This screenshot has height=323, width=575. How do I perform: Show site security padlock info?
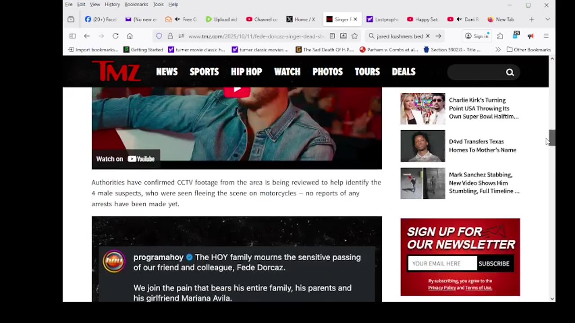point(170,36)
